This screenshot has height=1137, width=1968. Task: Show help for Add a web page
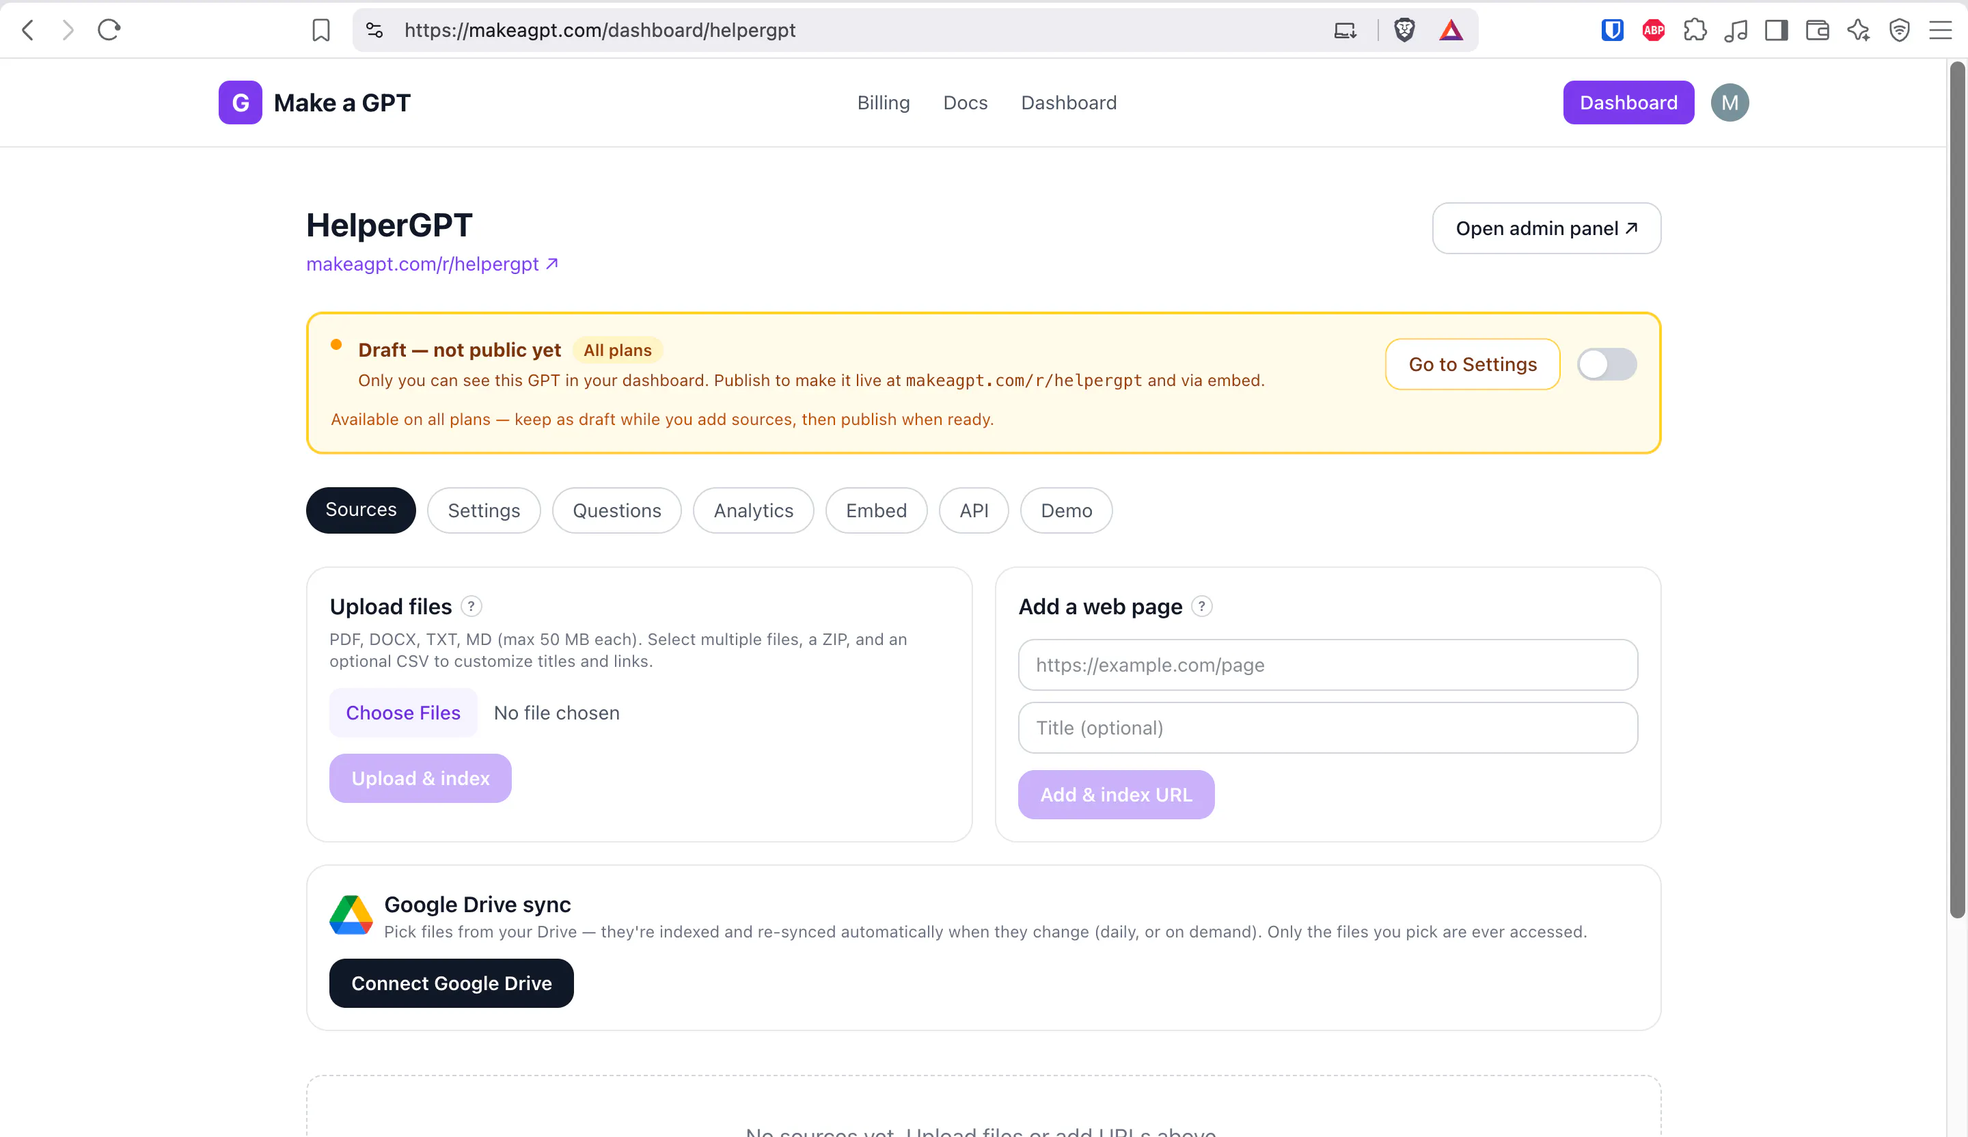point(1202,607)
